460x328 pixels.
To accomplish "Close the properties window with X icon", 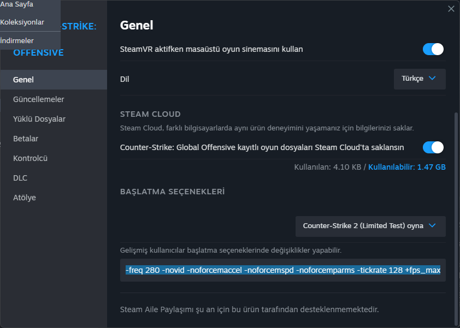I will (451, 9).
